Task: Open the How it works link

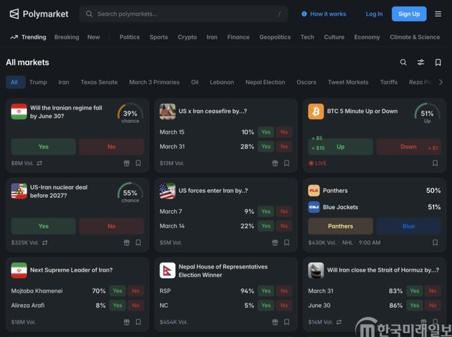Action: click(328, 14)
